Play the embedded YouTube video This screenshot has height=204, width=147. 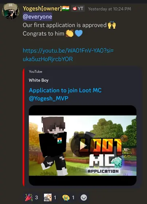click(x=83, y=145)
